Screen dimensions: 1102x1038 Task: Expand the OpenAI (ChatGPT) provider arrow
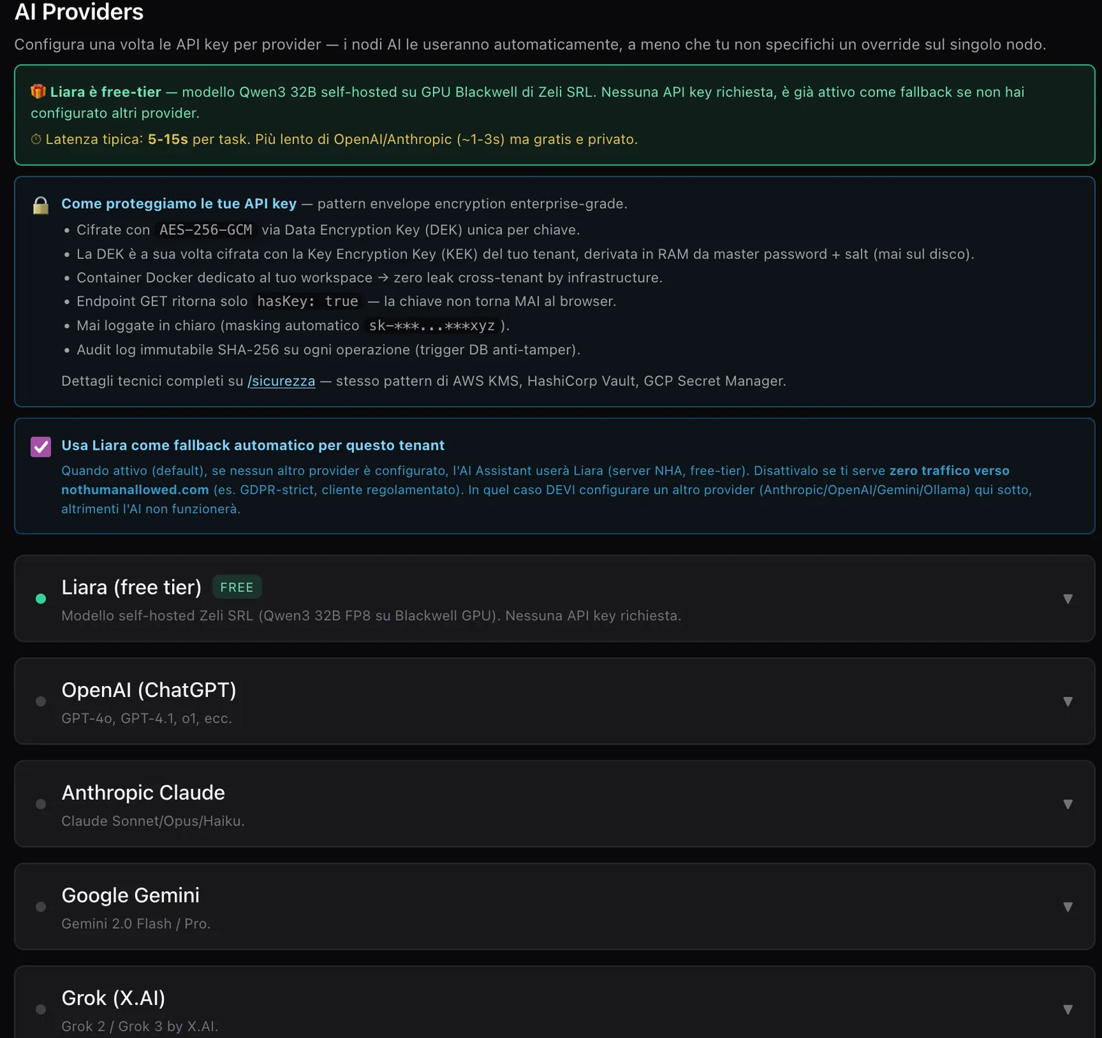pyautogui.click(x=1068, y=702)
